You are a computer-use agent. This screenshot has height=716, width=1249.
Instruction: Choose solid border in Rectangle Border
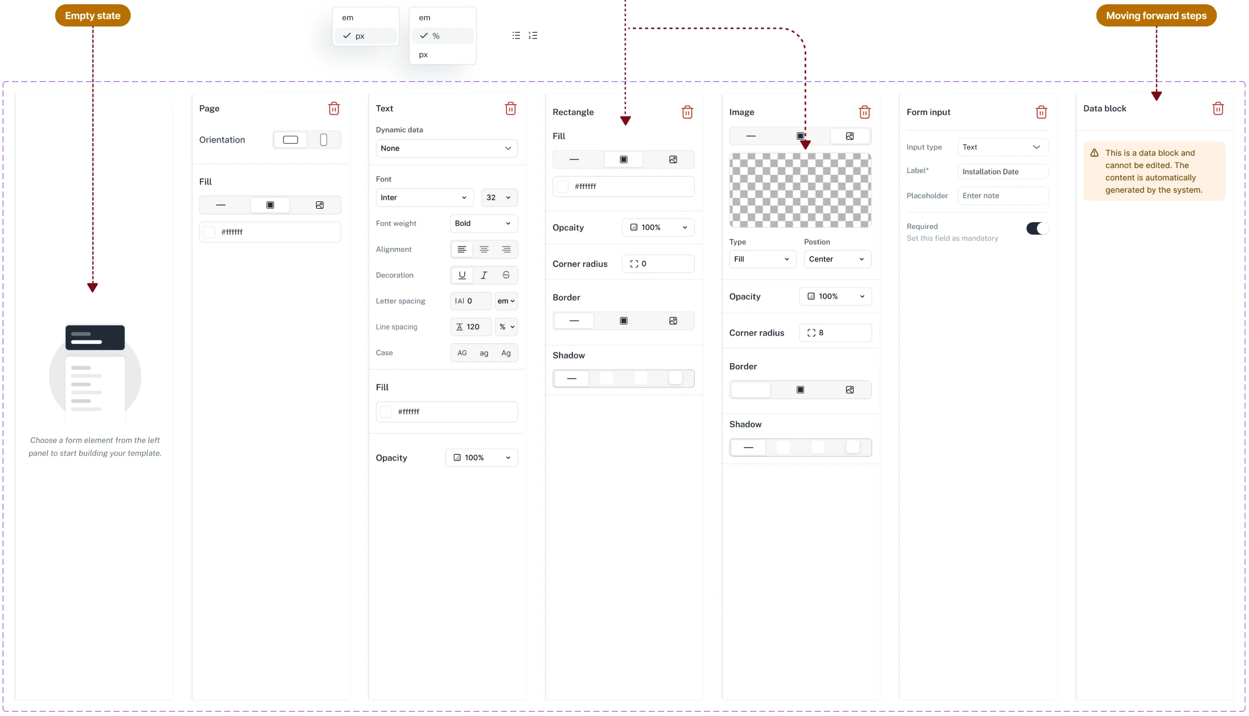[623, 321]
